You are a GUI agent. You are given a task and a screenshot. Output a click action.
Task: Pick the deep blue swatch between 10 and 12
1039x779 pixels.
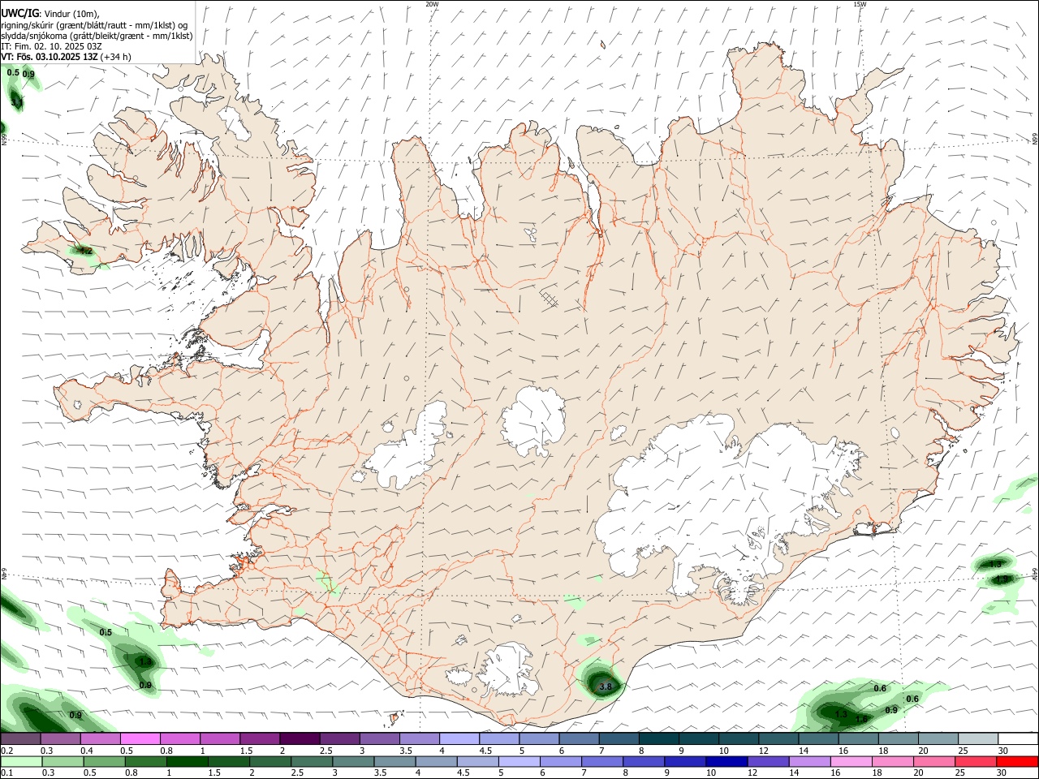pyautogui.click(x=726, y=762)
